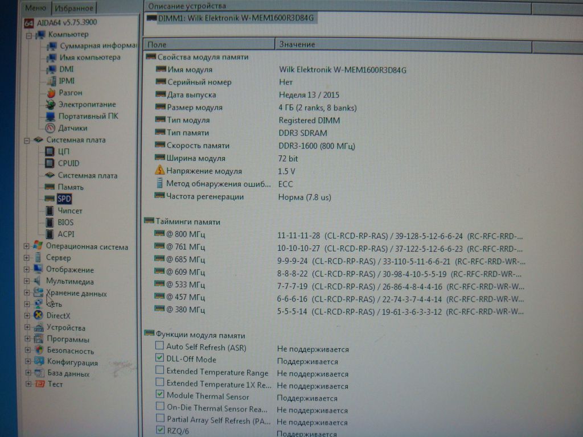
Task: Click the DirectX logo icon
Action: pyautogui.click(x=38, y=315)
